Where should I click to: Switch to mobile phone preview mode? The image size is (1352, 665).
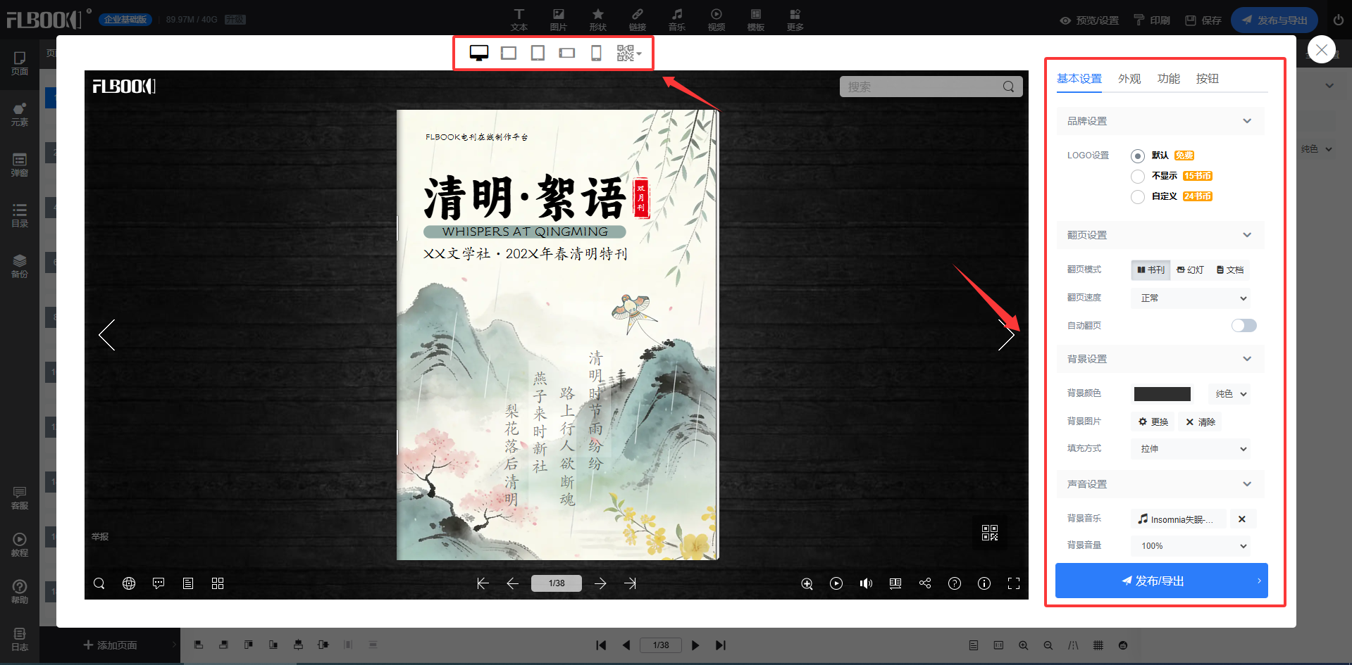pyautogui.click(x=596, y=53)
